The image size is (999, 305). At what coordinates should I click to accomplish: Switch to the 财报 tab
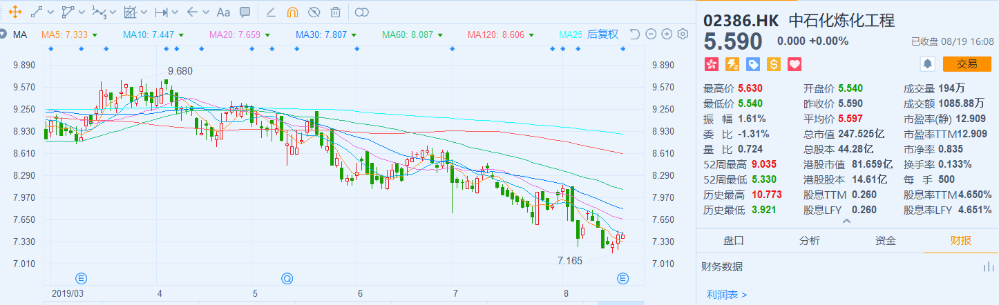coord(961,240)
